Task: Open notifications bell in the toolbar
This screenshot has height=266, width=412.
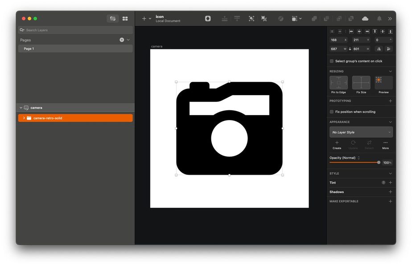Action: point(379,18)
